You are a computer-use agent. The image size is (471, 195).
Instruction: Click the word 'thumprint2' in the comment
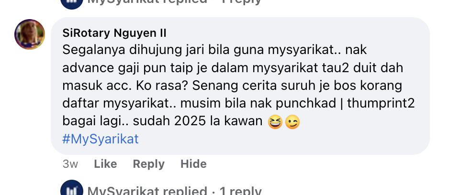coord(381,104)
